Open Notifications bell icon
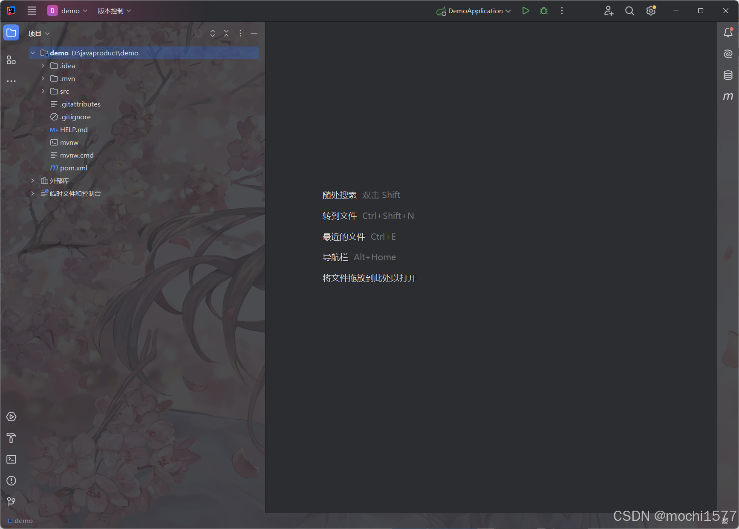 coord(728,33)
